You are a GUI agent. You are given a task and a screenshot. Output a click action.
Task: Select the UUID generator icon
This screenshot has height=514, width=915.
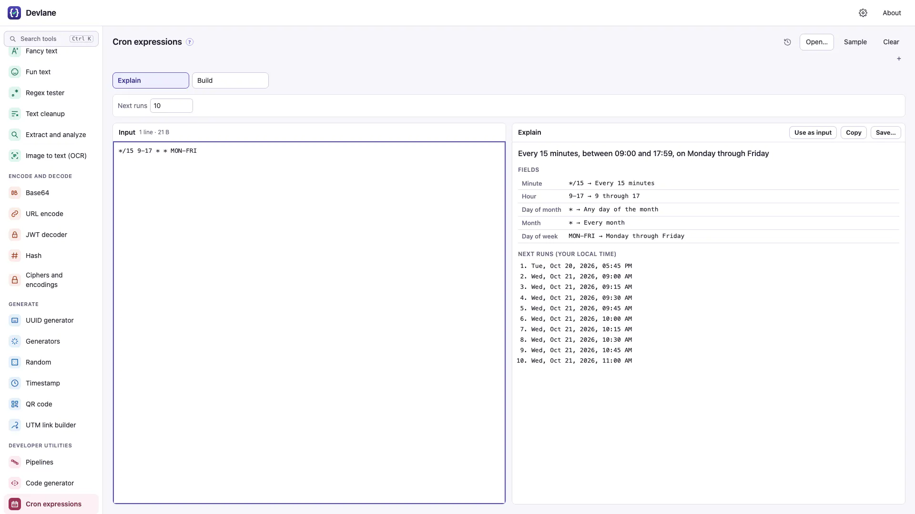(15, 320)
